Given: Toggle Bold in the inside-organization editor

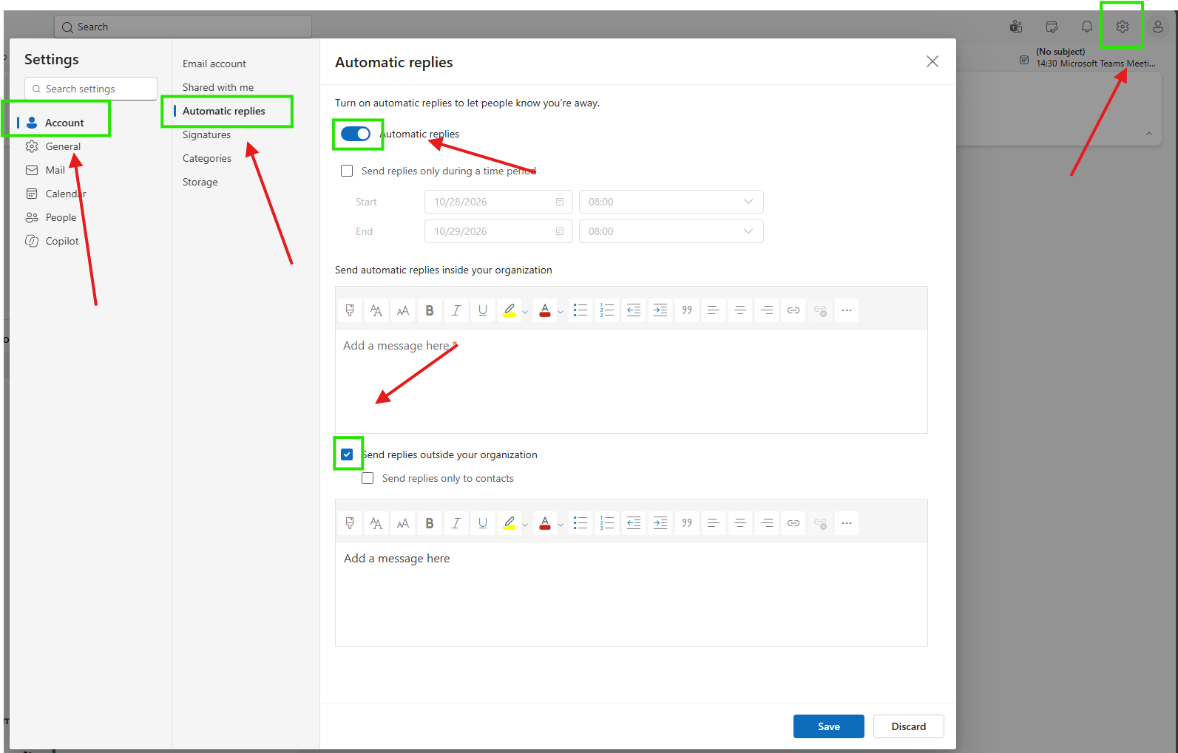Looking at the screenshot, I should [x=430, y=310].
